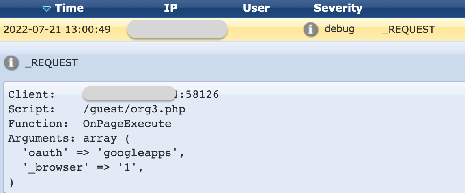Click the redacted IP address in row

177,29
